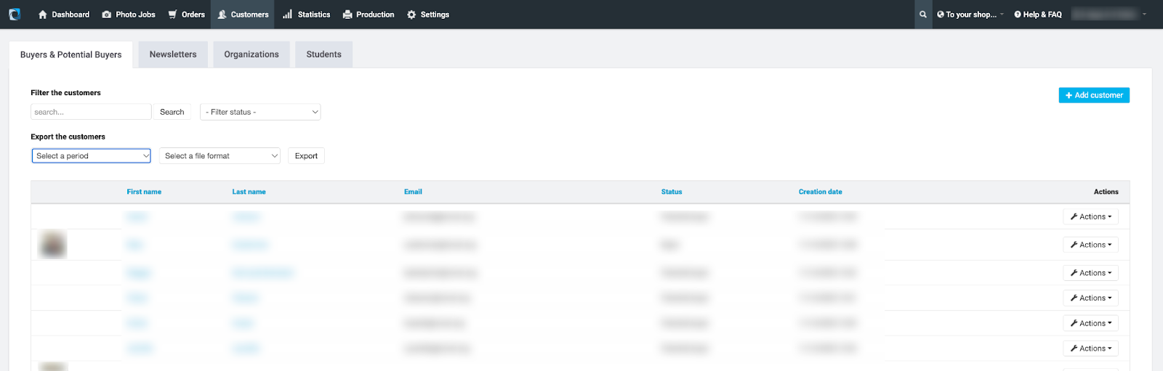Viewport: 1163px width, 371px height.
Task: Open Settings from top navigation
Action: [x=427, y=15]
